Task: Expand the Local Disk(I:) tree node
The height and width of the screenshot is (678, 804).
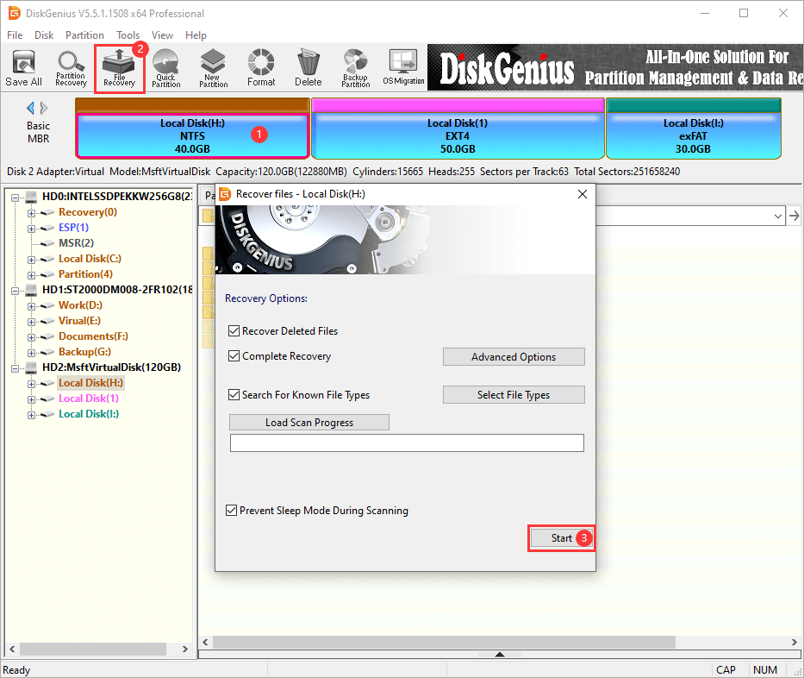Action: 31,415
